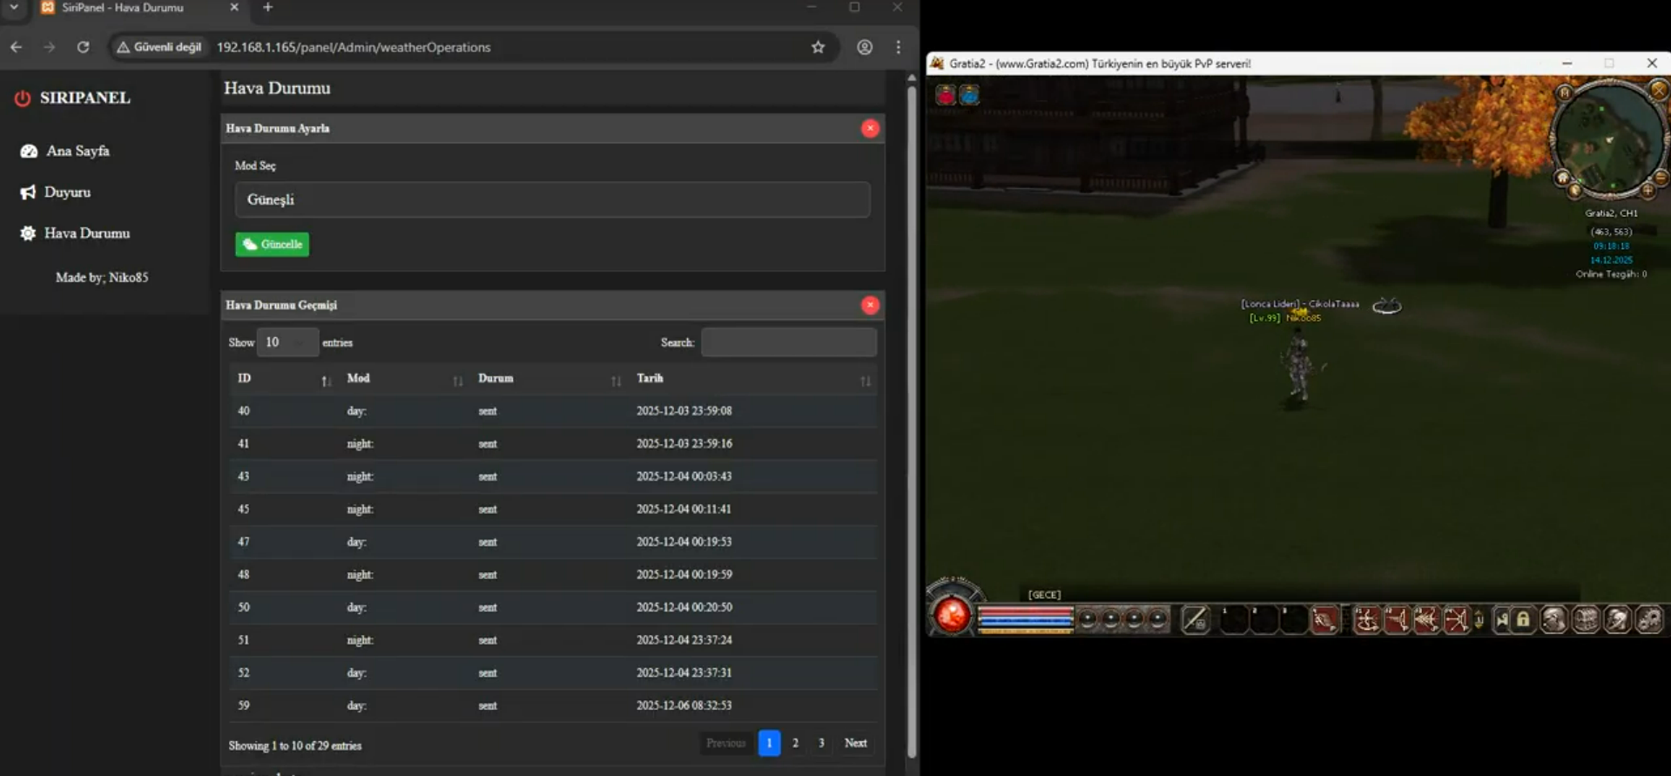Open Hava Durumu in the sidebar
The height and width of the screenshot is (776, 1671).
(x=75, y=233)
